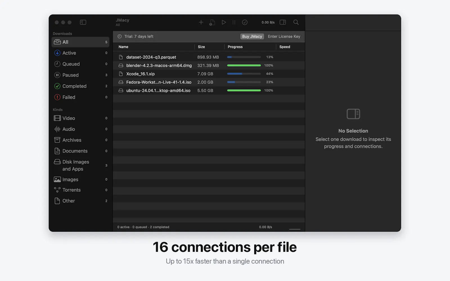The width and height of the screenshot is (450, 281).
Task: Select the All downloads category
Action: click(80, 42)
